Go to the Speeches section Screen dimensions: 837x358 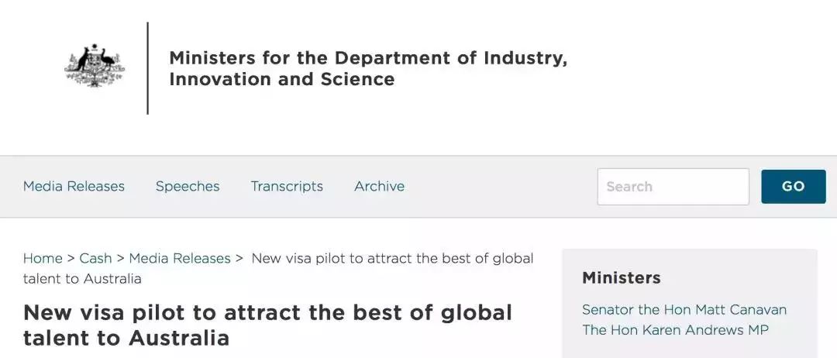(x=188, y=186)
